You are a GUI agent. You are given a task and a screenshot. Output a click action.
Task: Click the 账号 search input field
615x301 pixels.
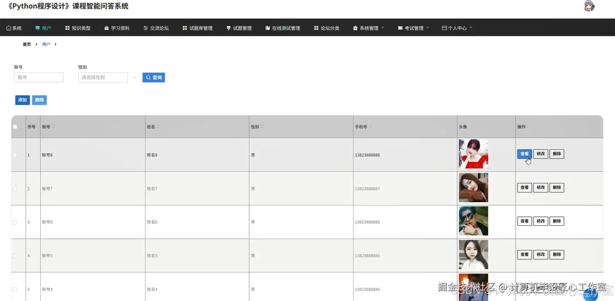point(39,78)
